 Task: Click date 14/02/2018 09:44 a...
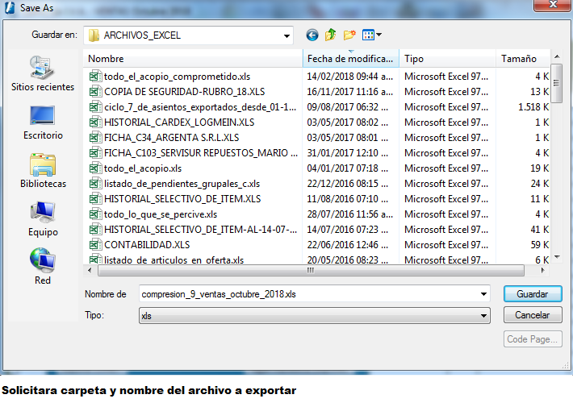pos(349,77)
